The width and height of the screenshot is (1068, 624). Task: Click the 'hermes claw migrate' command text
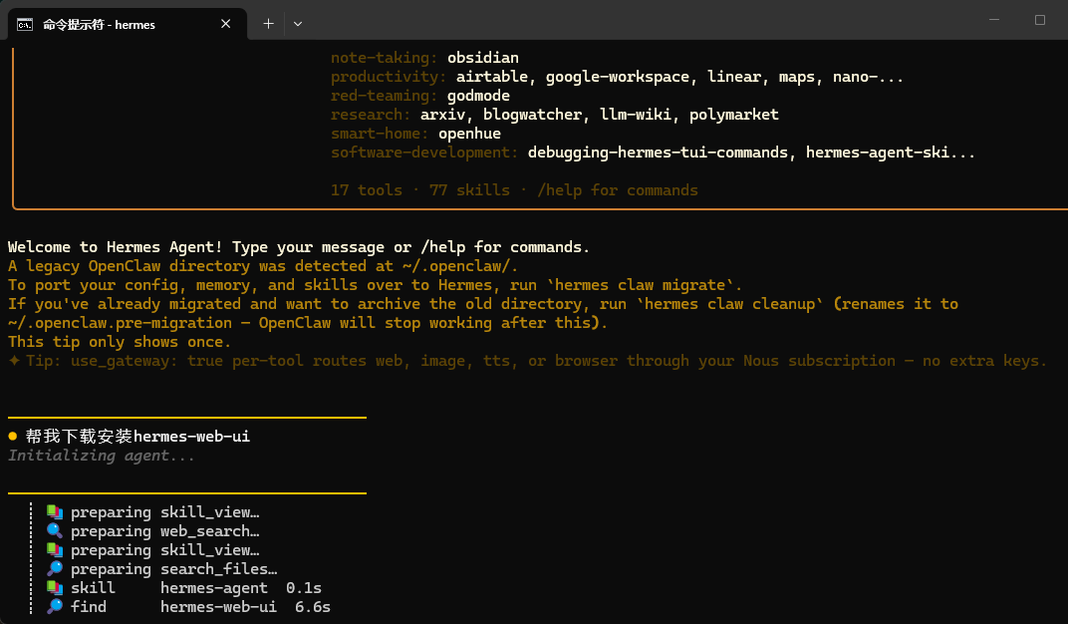click(x=641, y=285)
